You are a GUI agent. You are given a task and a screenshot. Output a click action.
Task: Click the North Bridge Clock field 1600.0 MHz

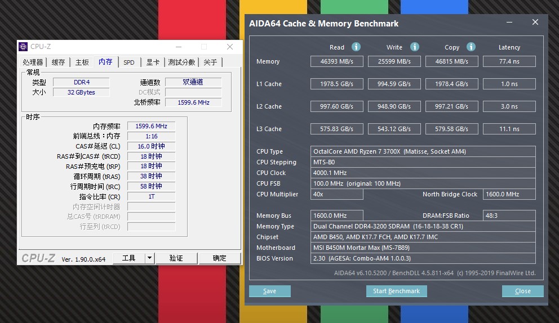509,194
